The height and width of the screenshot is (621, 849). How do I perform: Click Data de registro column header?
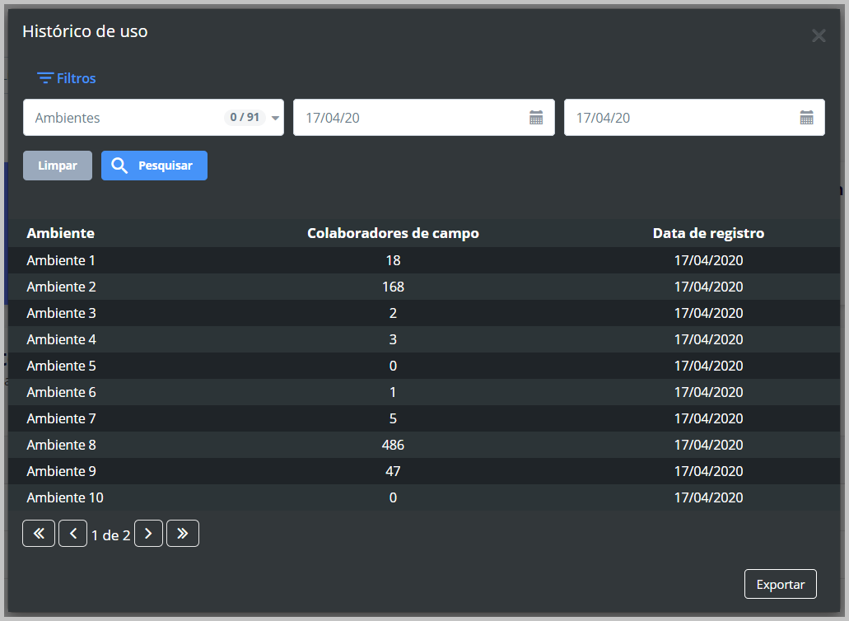708,233
